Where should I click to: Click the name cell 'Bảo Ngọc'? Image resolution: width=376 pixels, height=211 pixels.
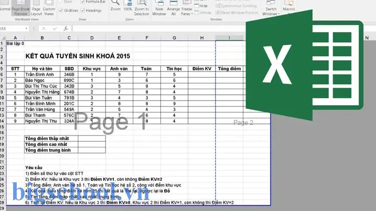(x=42, y=80)
